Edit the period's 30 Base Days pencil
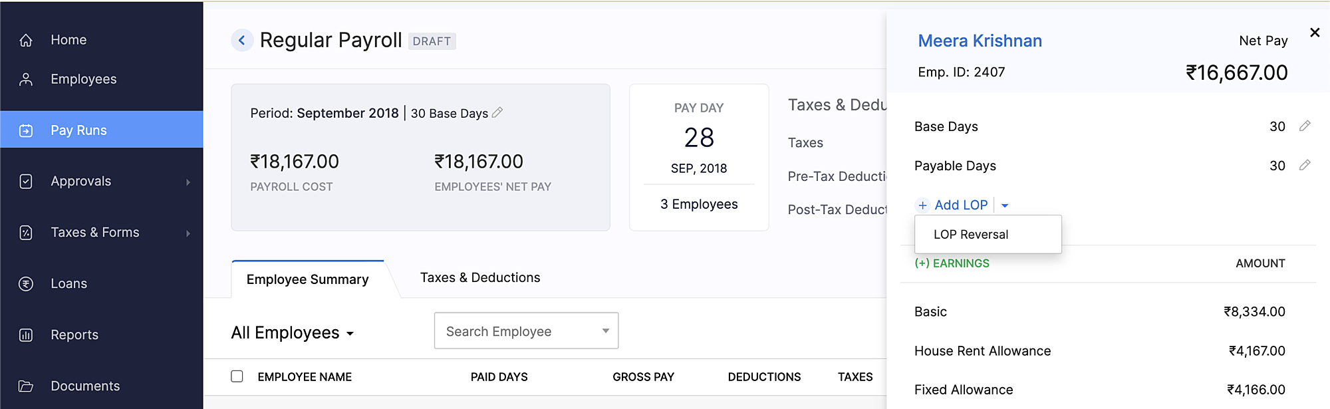 click(x=497, y=113)
